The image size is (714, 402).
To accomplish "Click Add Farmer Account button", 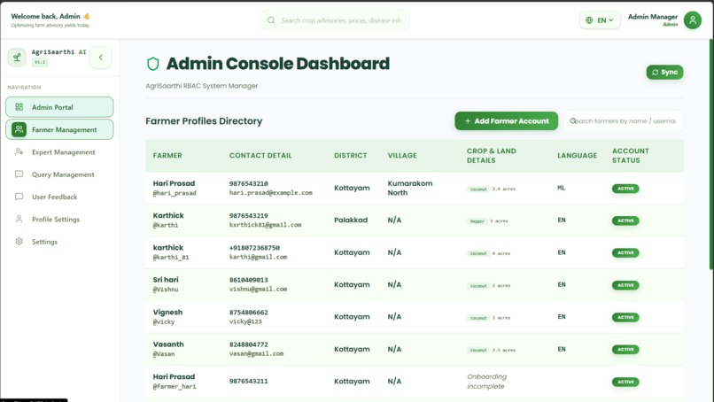I will [507, 120].
